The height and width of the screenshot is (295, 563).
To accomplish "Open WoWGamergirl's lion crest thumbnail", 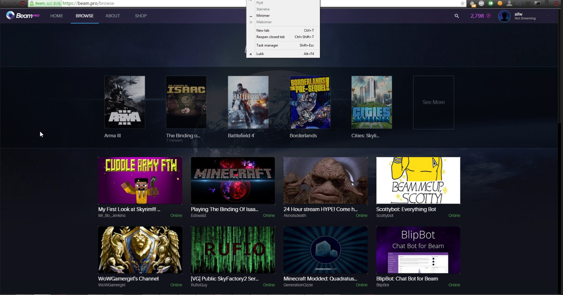I will 140,250.
